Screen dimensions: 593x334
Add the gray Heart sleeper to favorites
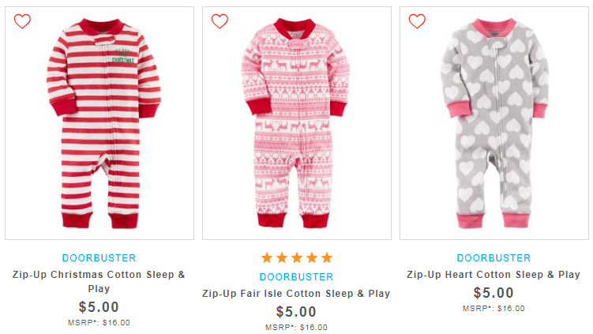tap(417, 21)
